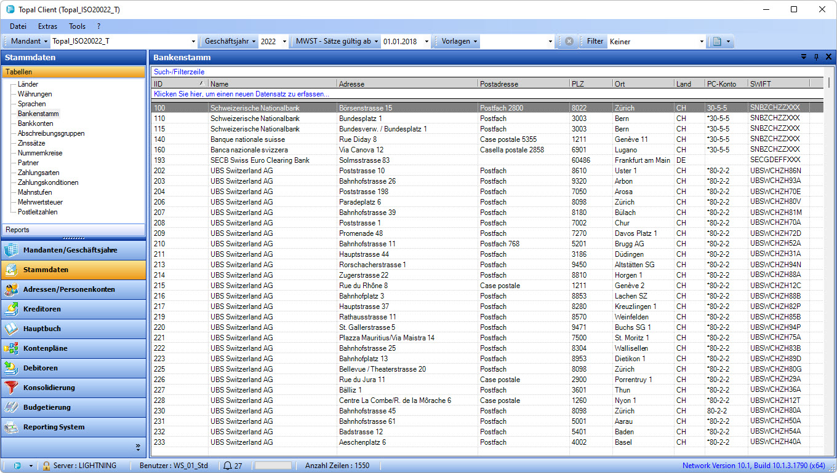
Task: Pin the Bankenstamm panel with pushpin icon
Action: pyautogui.click(x=816, y=57)
